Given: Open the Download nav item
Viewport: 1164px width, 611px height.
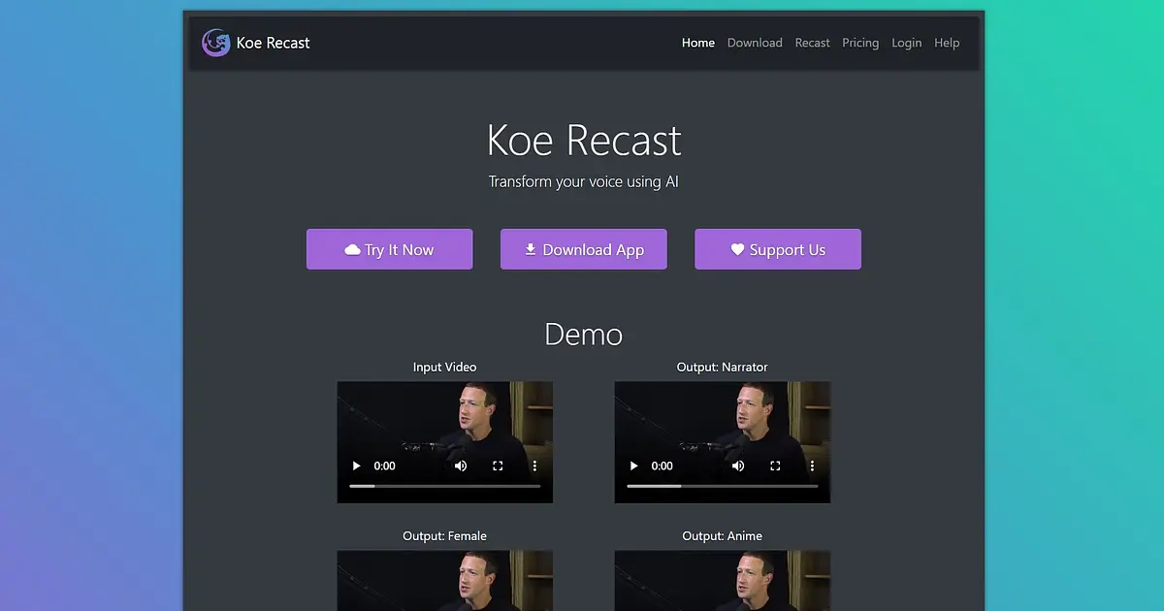Looking at the screenshot, I should tap(755, 43).
